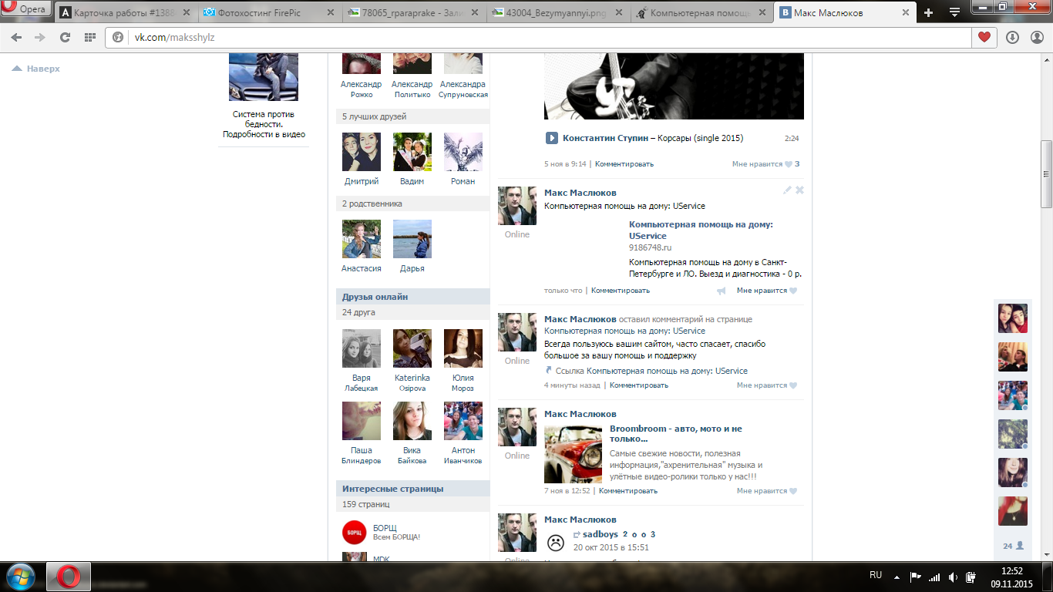The height and width of the screenshot is (592, 1053).
Task: Click the user profile icon in the Opera toolbar
Action: [x=1035, y=37]
